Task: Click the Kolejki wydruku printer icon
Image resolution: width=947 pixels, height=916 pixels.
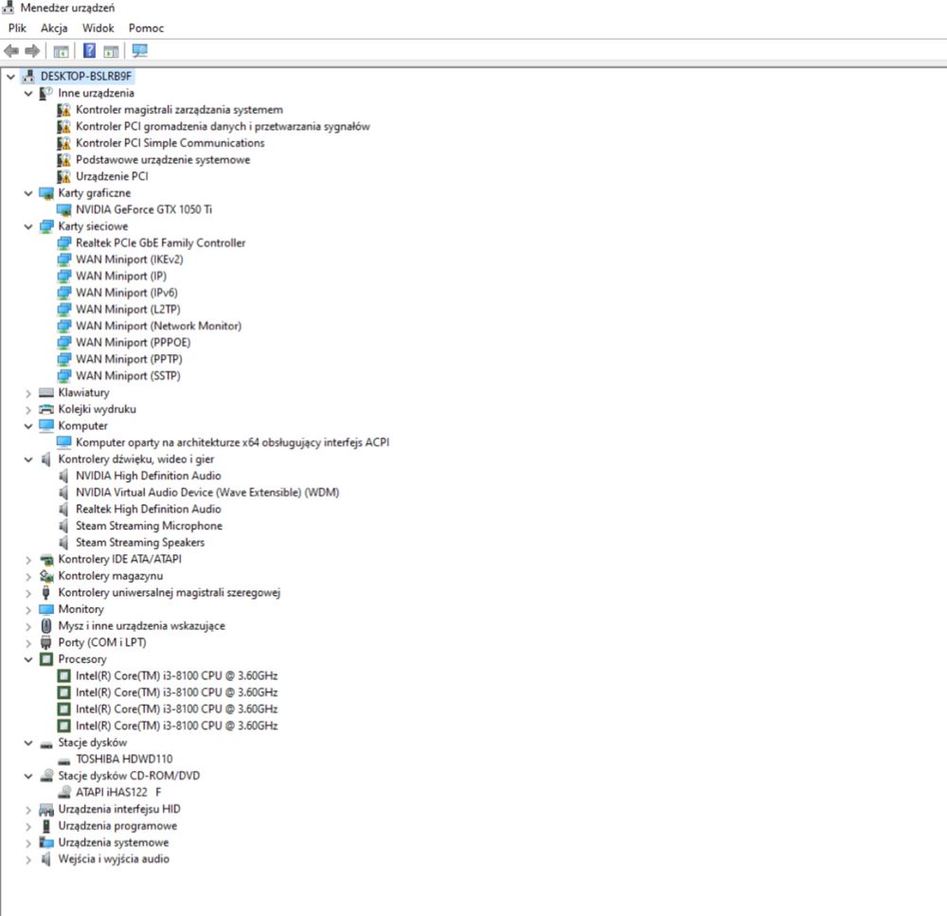Action: coord(46,409)
